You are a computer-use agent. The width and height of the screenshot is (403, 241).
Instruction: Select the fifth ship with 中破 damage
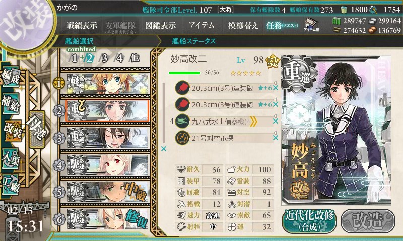click(x=108, y=192)
